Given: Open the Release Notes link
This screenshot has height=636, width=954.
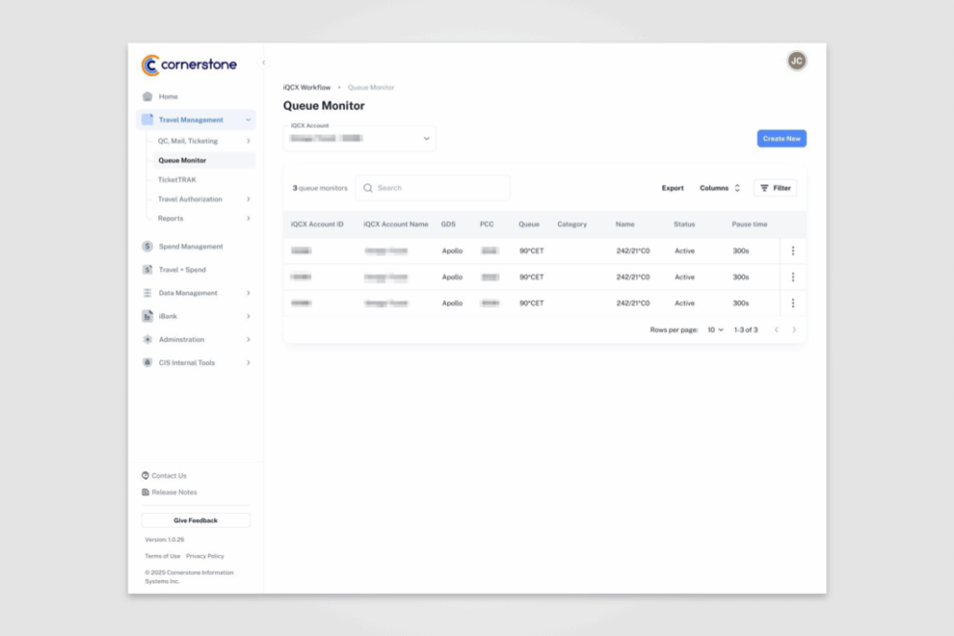Looking at the screenshot, I should (174, 492).
